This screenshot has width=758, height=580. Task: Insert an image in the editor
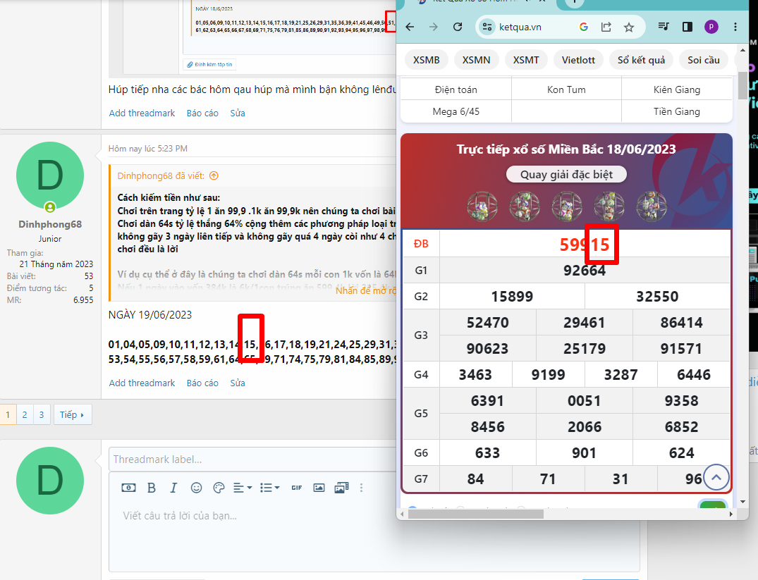(x=319, y=488)
